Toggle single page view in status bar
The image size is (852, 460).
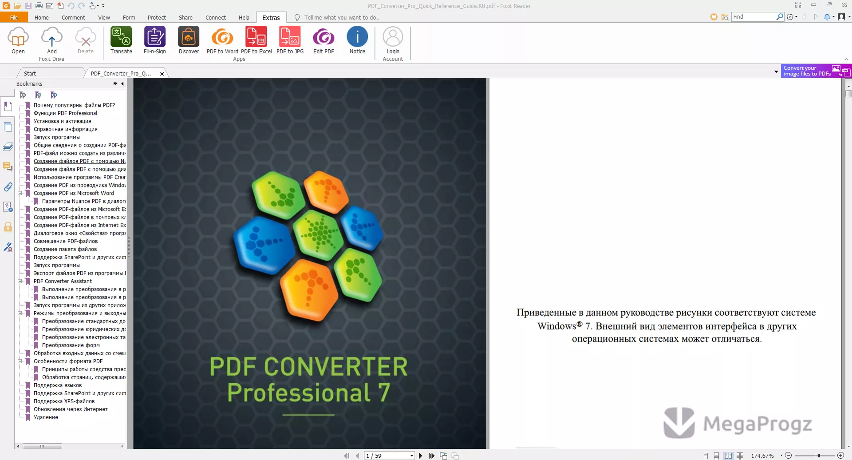[x=705, y=456]
